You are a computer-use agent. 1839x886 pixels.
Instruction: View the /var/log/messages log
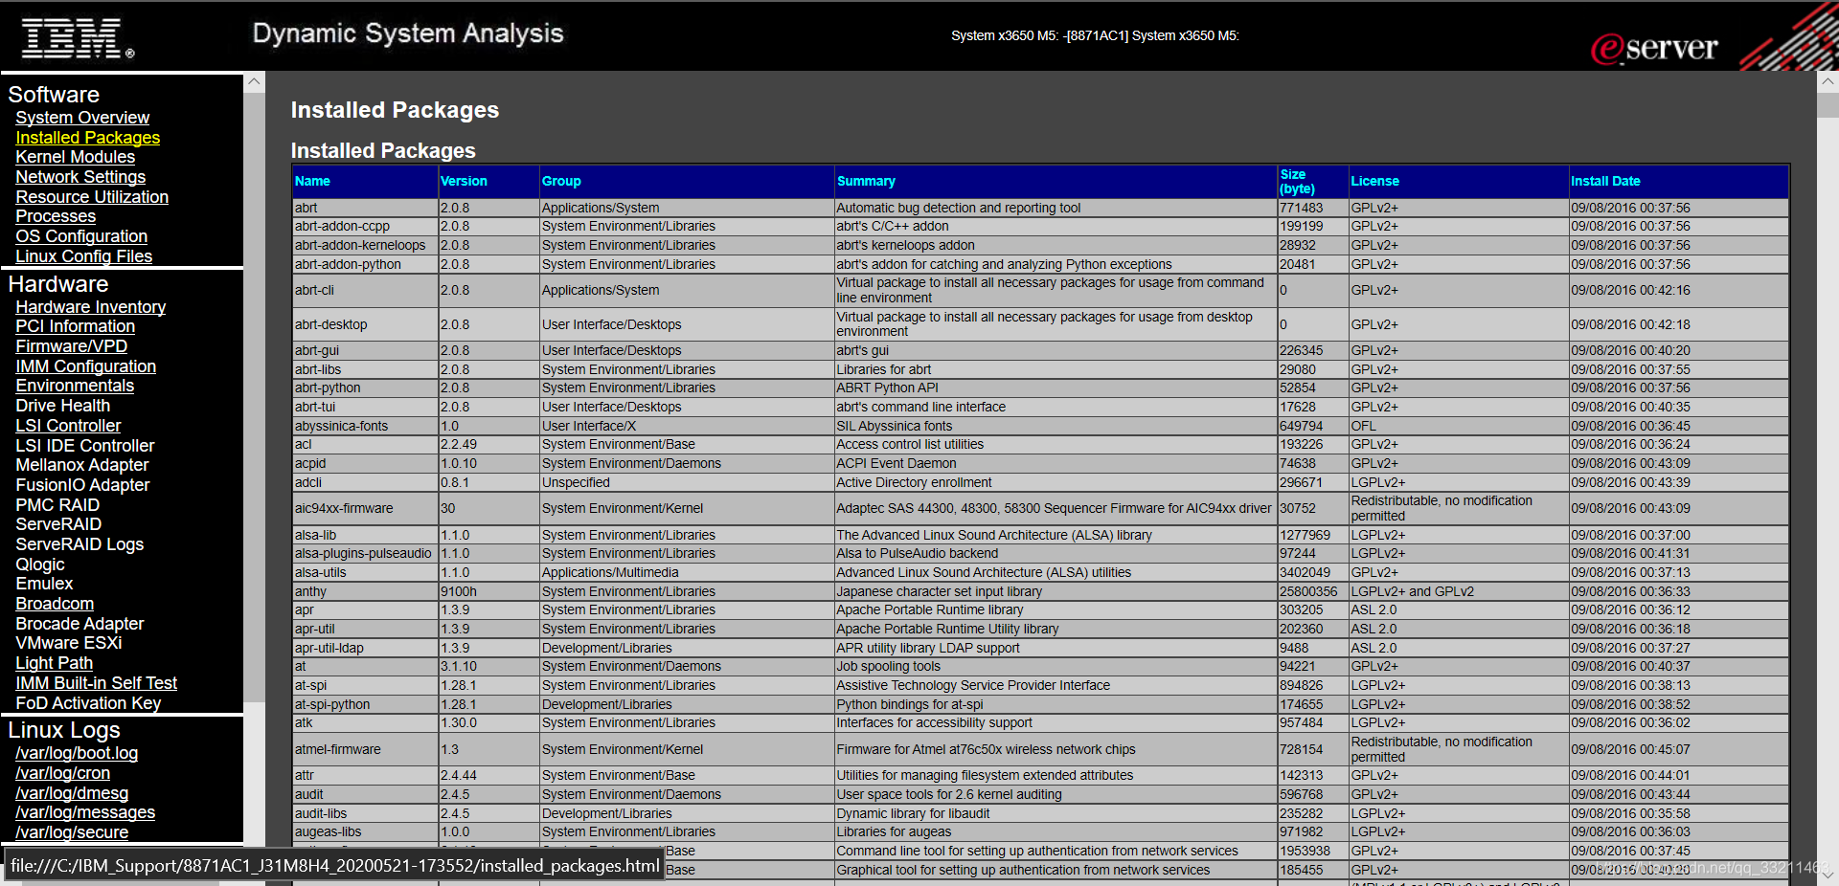pyautogui.click(x=85, y=812)
